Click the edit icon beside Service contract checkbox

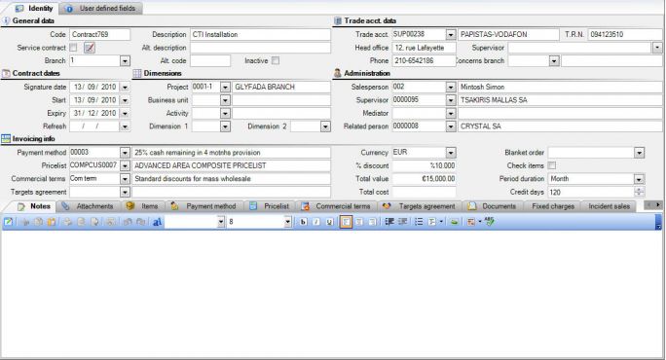click(x=90, y=48)
